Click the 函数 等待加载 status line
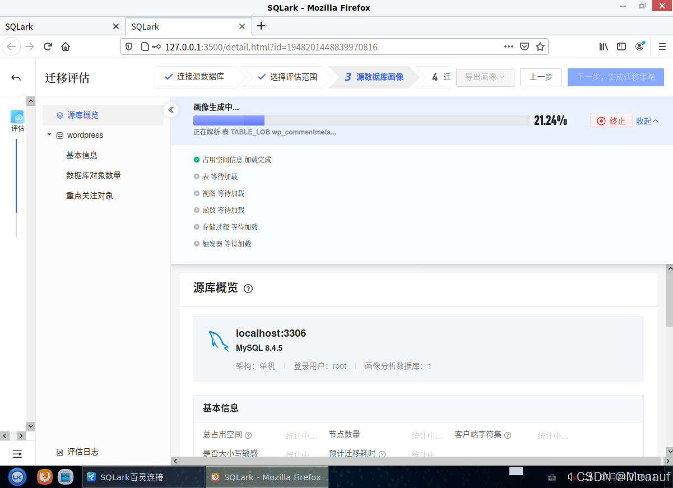The height and width of the screenshot is (488, 673). tap(219, 210)
